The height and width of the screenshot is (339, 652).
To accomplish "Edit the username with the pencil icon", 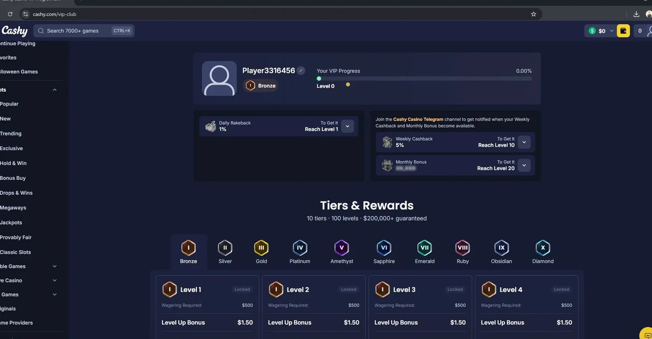I will (301, 71).
